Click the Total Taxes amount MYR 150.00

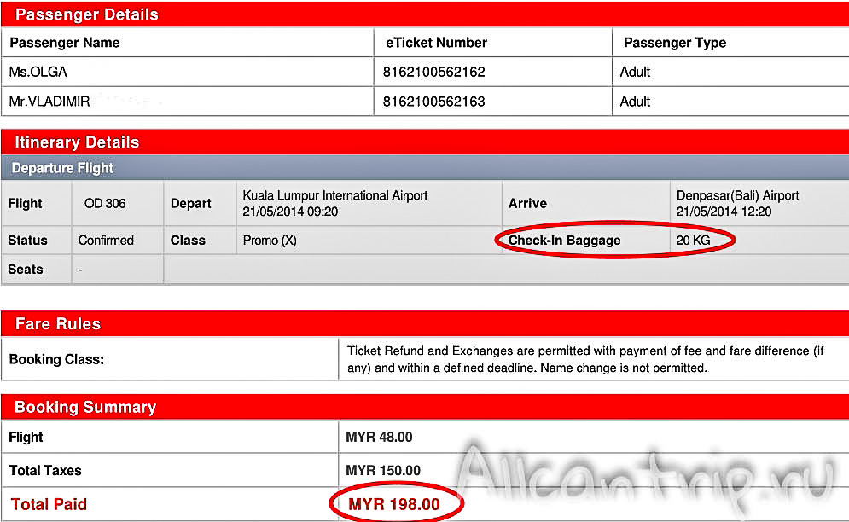pos(383,470)
